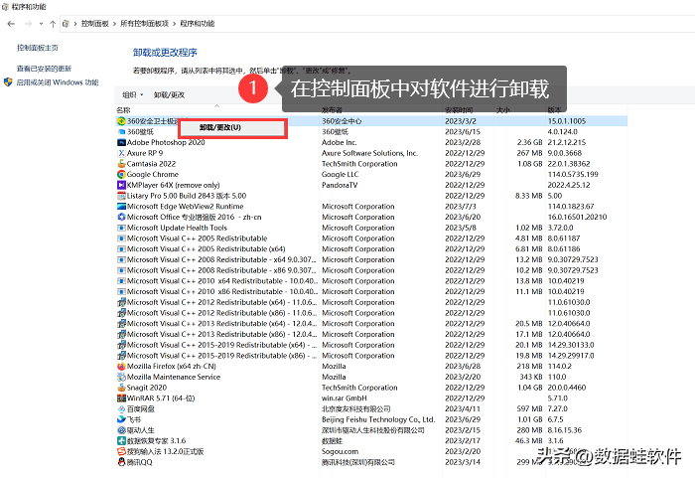This screenshot has width=695, height=478.
Task: Click the 360壁纸 program icon
Action: (x=121, y=132)
